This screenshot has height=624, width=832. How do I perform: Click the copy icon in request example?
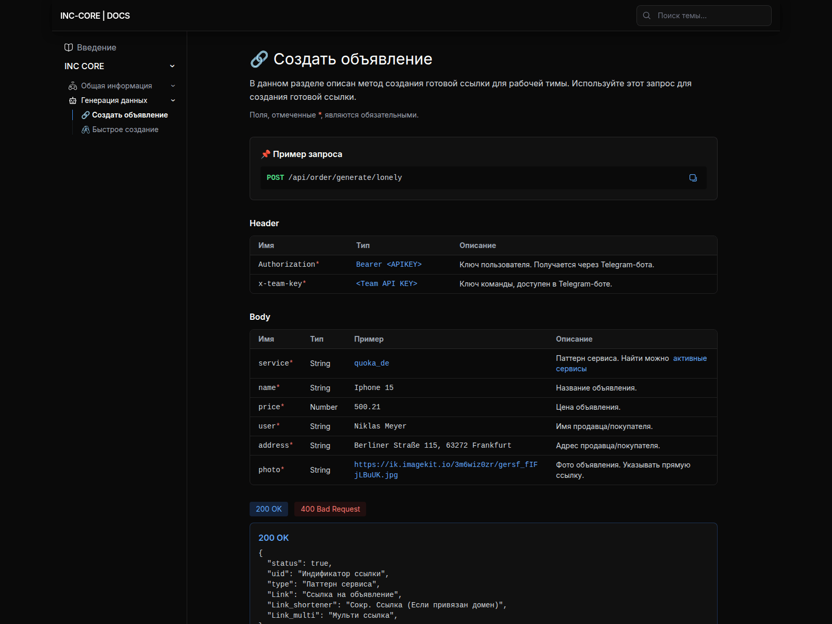coord(693,178)
